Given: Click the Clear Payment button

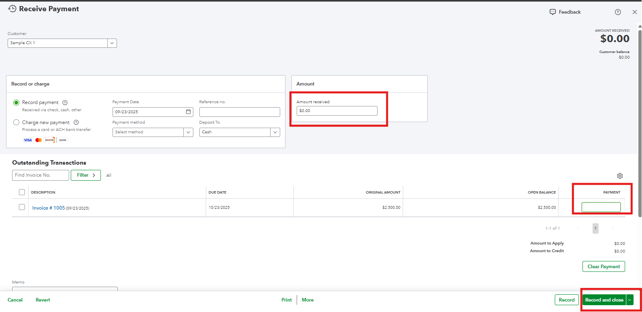Looking at the screenshot, I should pyautogui.click(x=603, y=267).
